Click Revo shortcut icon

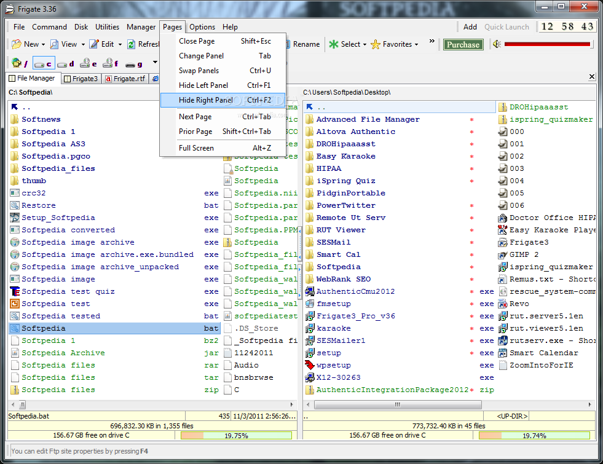(503, 304)
